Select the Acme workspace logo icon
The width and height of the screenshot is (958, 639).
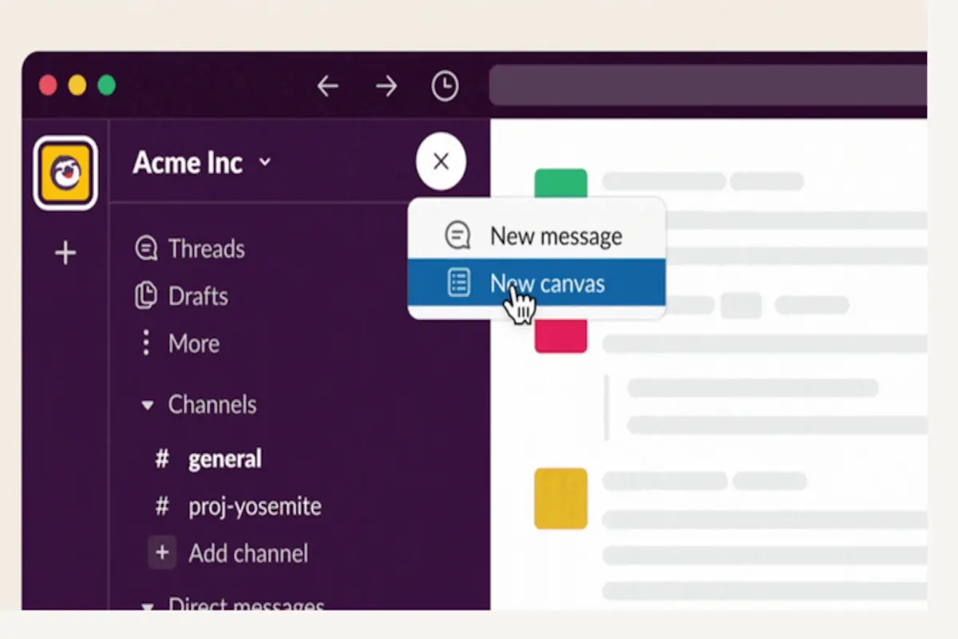pos(65,173)
